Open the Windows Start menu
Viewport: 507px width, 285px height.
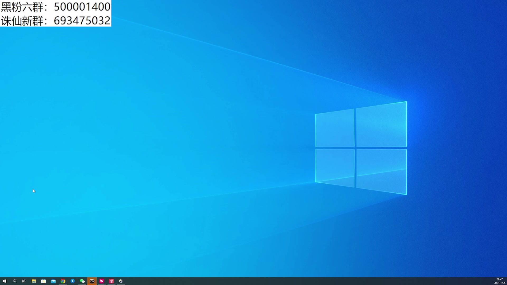click(x=4, y=281)
